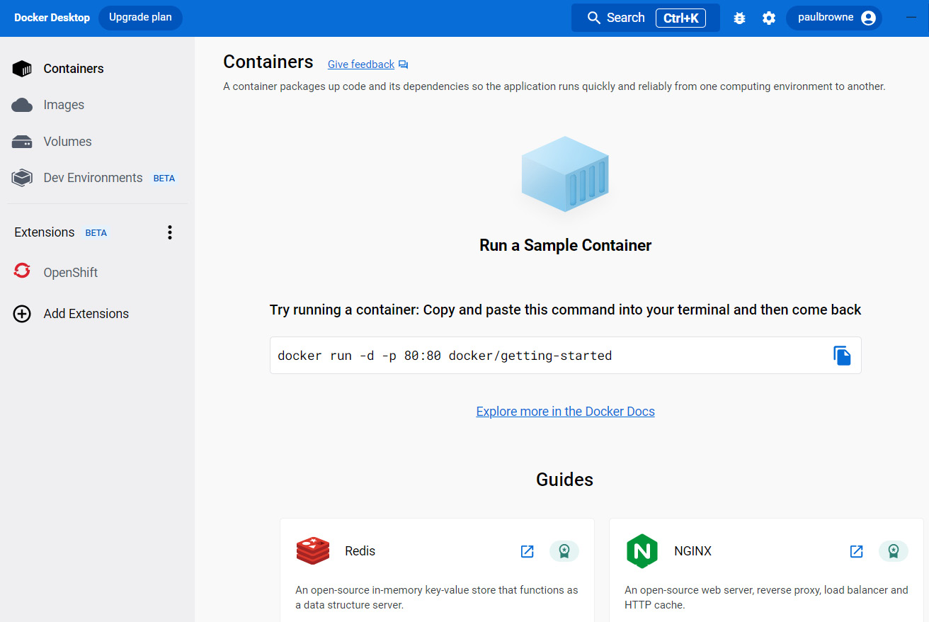The height and width of the screenshot is (622, 929).
Task: Open the paulbrowne account menu
Action: [834, 18]
